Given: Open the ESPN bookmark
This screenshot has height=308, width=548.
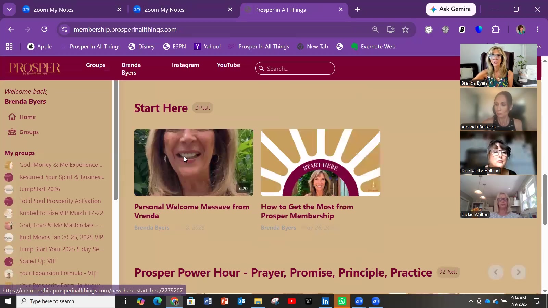Looking at the screenshot, I should click(x=174, y=47).
